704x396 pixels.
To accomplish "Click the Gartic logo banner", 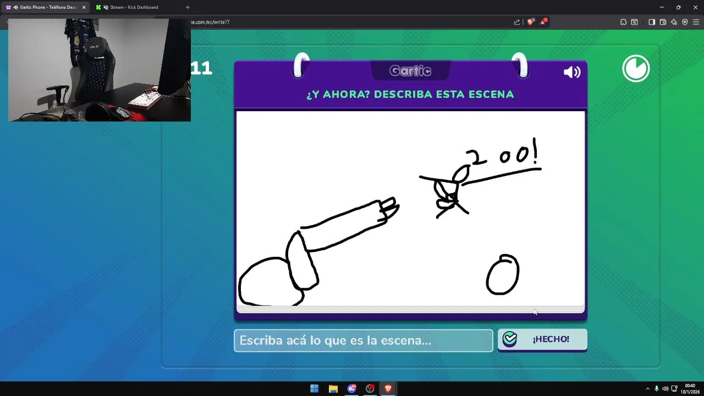I will [x=410, y=71].
